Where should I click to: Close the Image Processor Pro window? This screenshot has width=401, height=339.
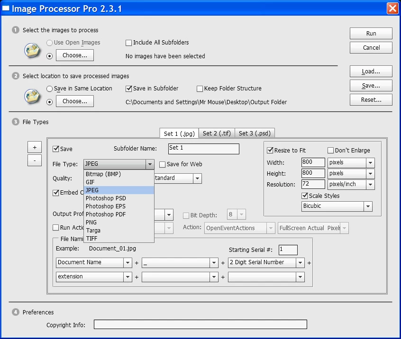[392, 9]
